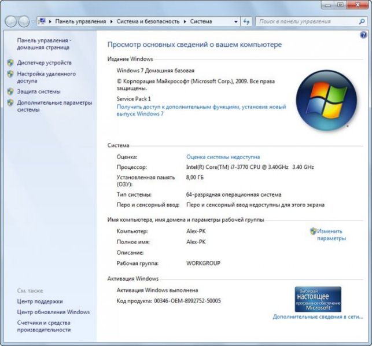Screen dimensions: 372x346
Task: Click the Forward navigation arrow button
Action: [24, 21]
